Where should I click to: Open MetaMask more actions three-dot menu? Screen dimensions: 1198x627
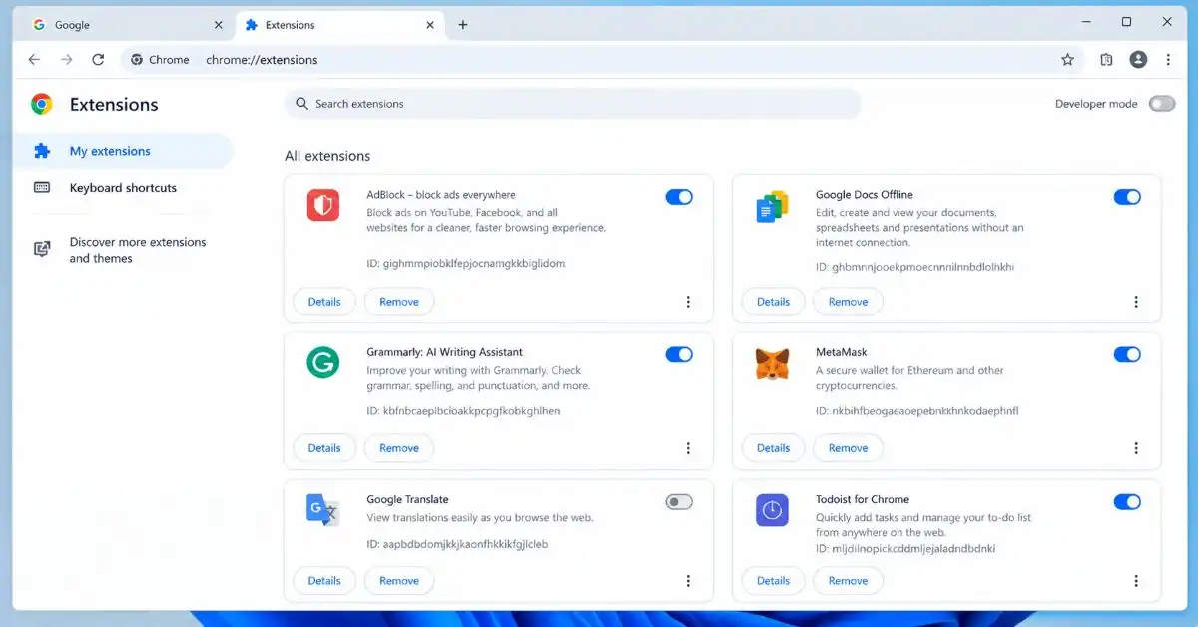(1136, 448)
